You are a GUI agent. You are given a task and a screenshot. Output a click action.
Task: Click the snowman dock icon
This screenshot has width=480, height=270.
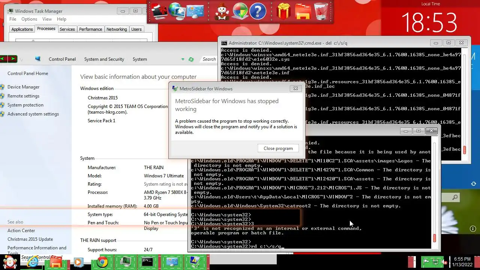coord(222,11)
